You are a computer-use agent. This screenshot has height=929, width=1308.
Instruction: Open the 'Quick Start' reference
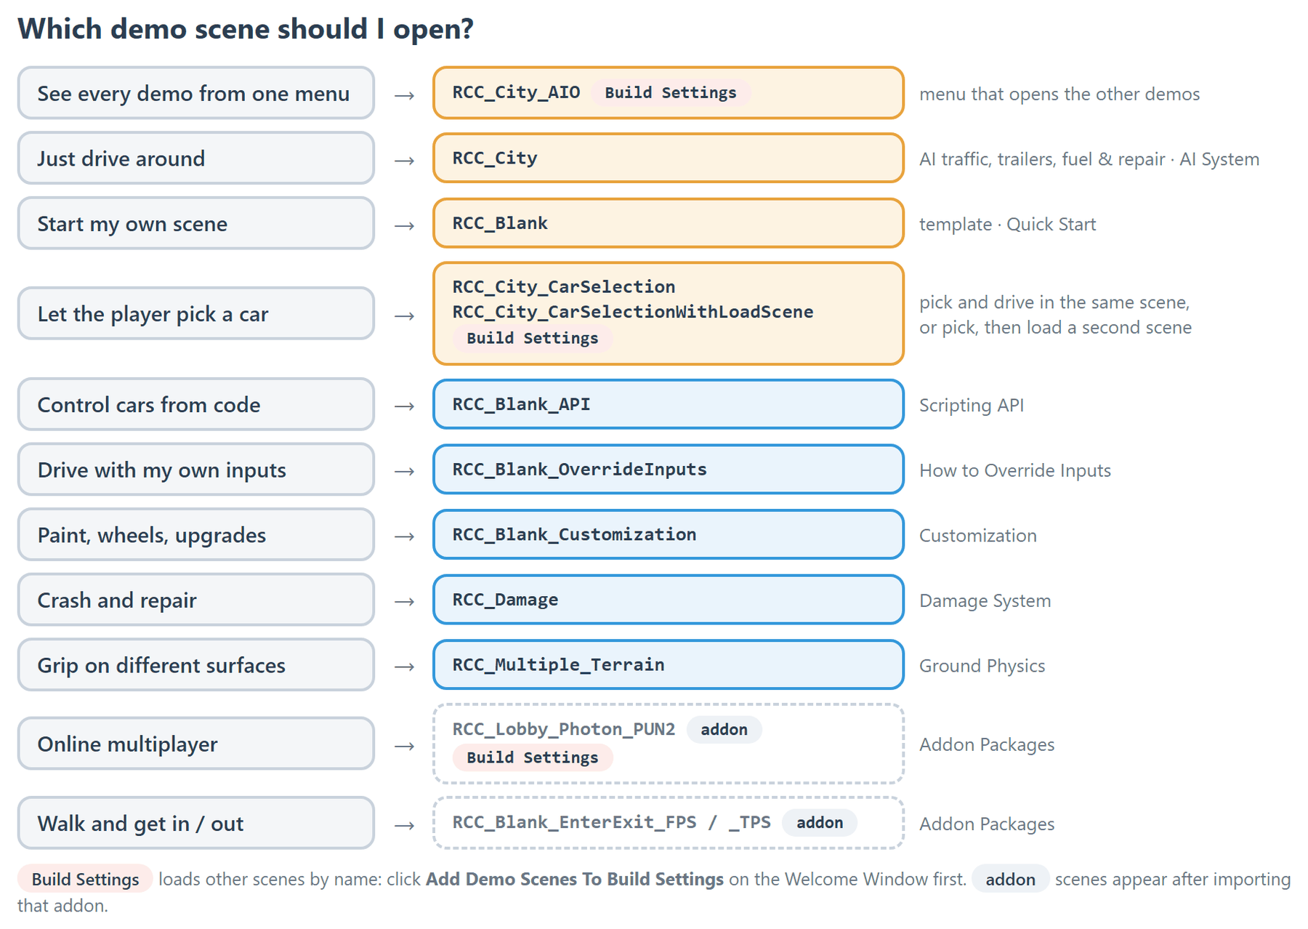click(x=1051, y=224)
